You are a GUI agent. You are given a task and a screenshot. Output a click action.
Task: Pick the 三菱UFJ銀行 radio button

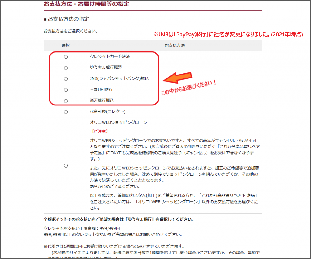pos(66,90)
